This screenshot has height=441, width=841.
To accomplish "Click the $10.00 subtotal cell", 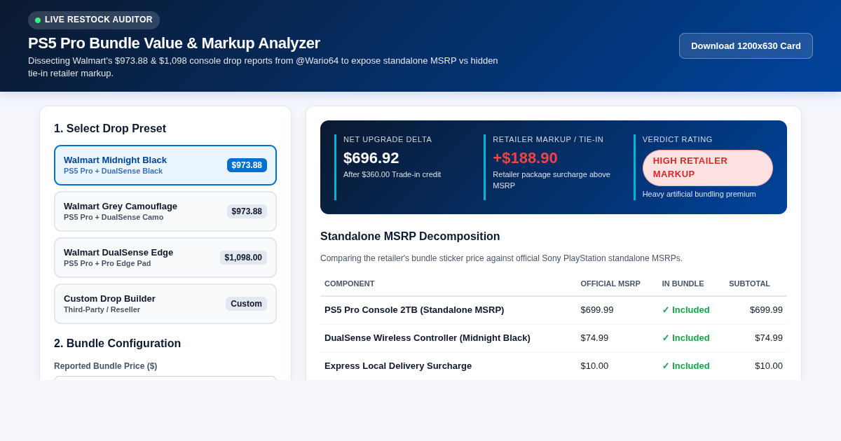I will pyautogui.click(x=769, y=366).
